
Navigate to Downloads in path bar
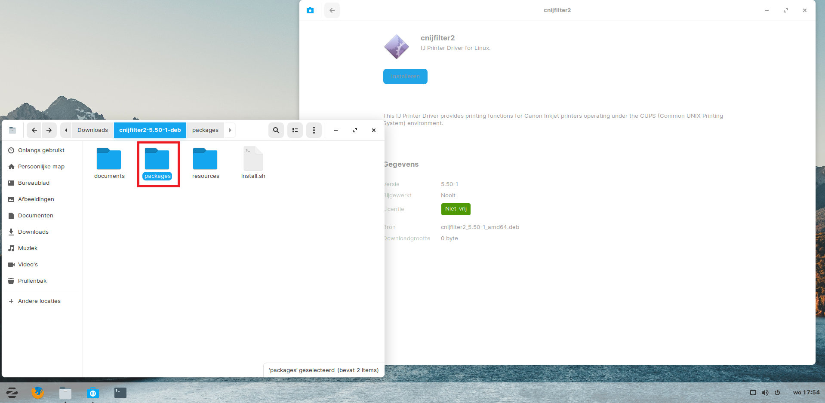(92, 130)
